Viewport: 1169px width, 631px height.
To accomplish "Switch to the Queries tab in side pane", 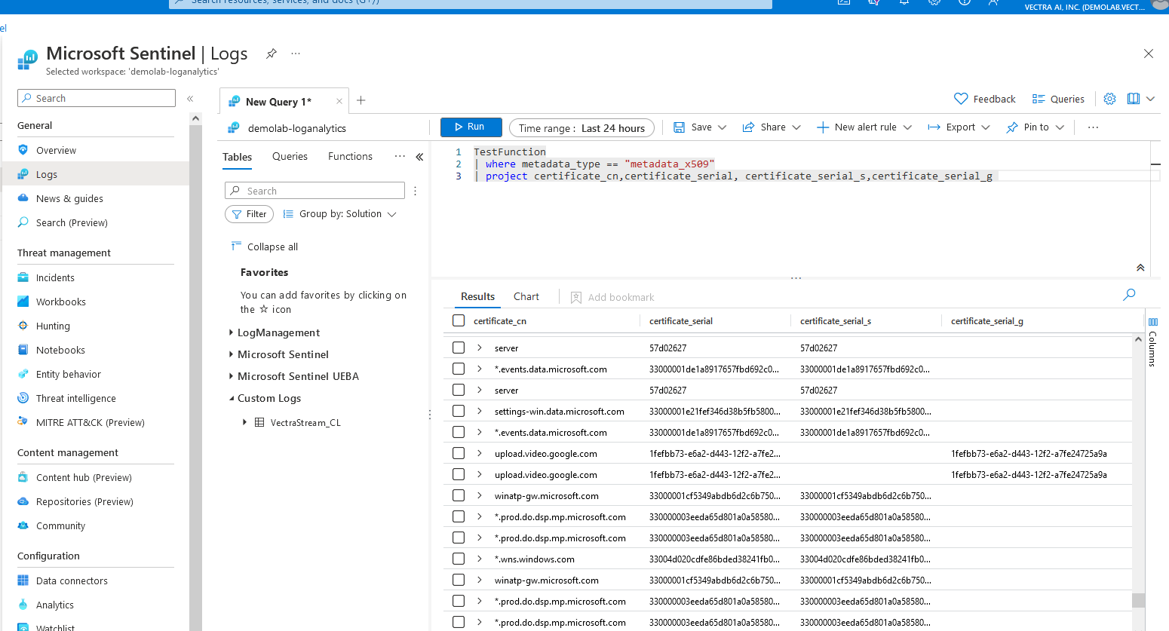I will 290,156.
